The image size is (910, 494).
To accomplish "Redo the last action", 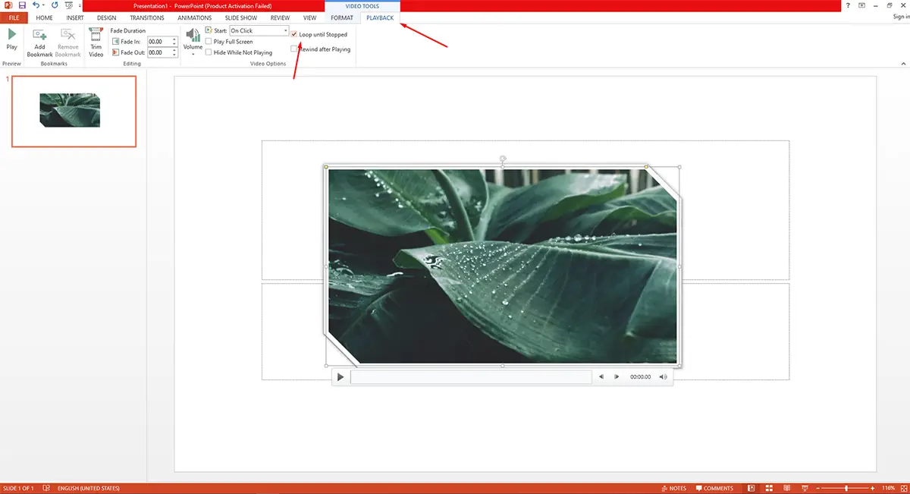I will click(55, 5).
